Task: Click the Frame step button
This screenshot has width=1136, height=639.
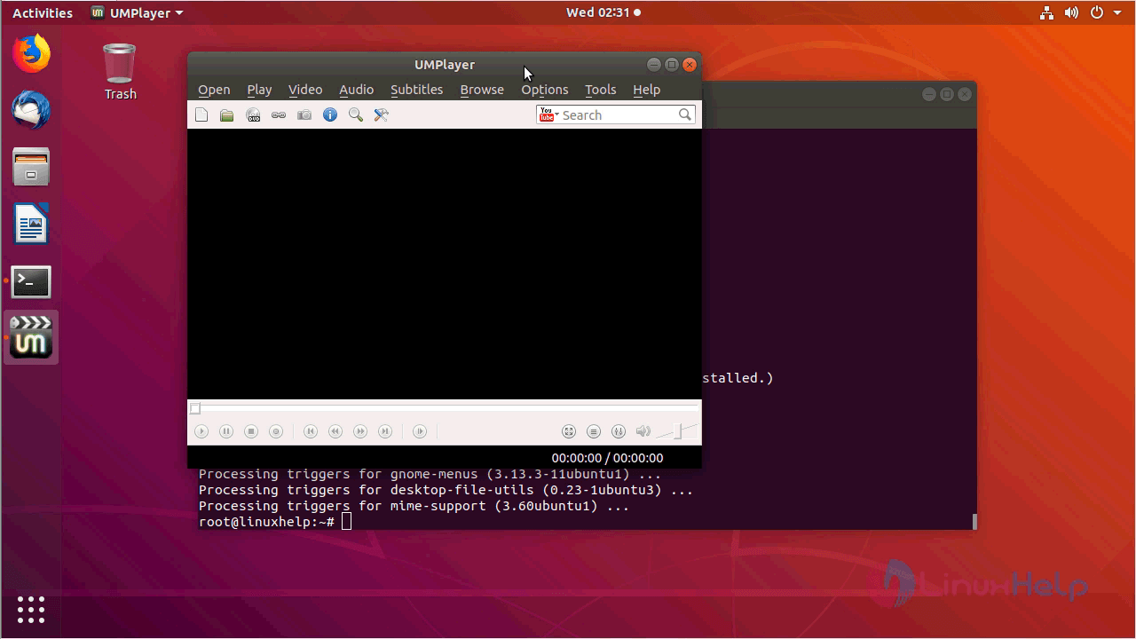Action: (x=420, y=431)
